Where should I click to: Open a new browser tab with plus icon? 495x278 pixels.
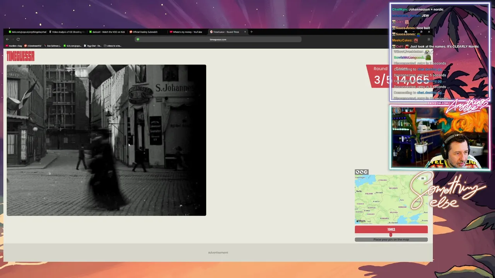pos(251,32)
